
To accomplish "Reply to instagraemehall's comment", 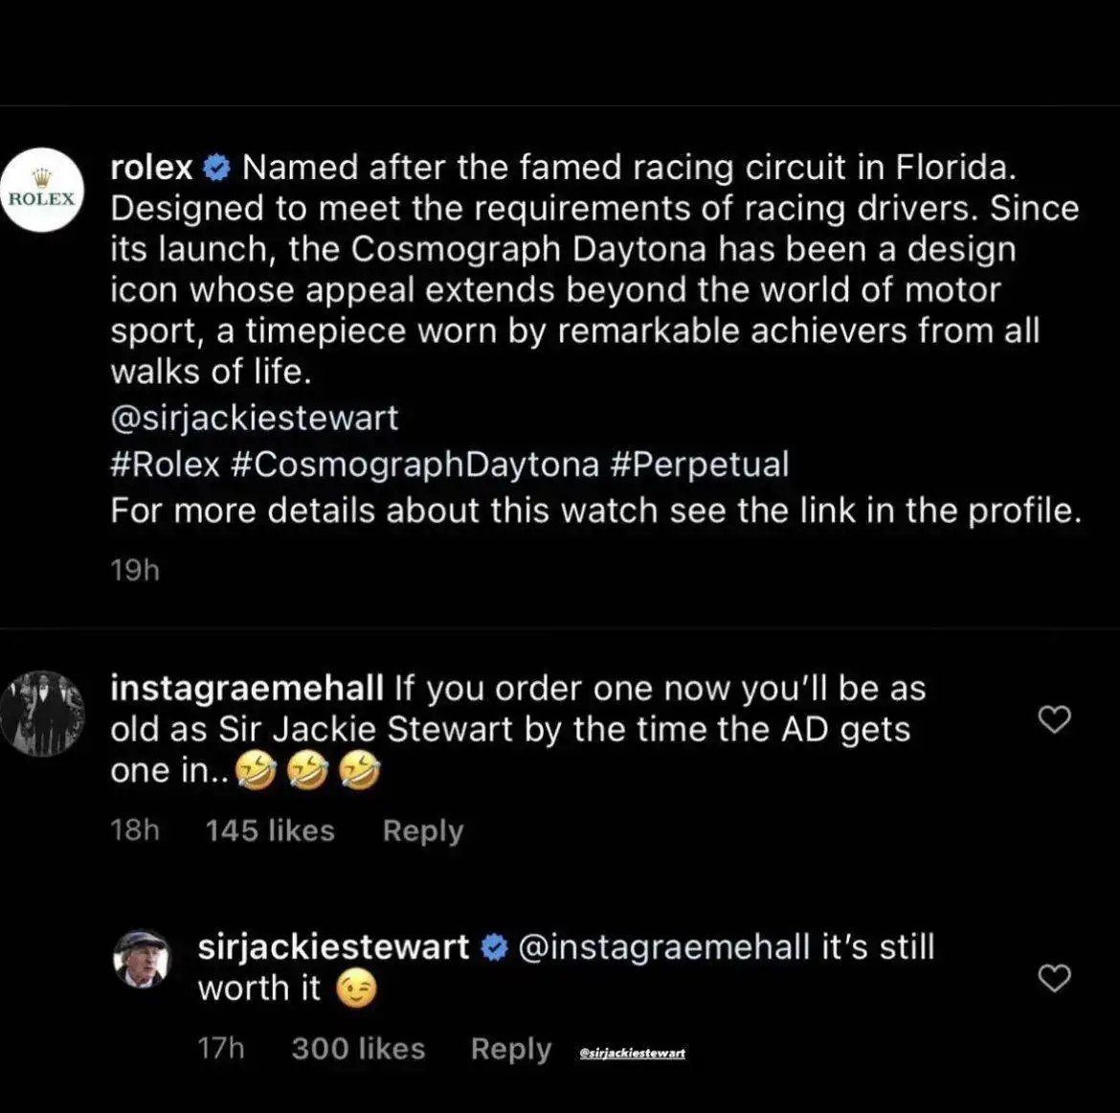I will click(x=422, y=830).
